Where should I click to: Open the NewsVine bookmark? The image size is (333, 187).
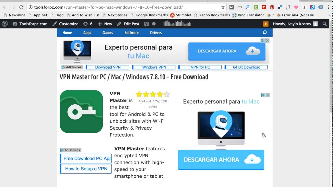point(14,15)
